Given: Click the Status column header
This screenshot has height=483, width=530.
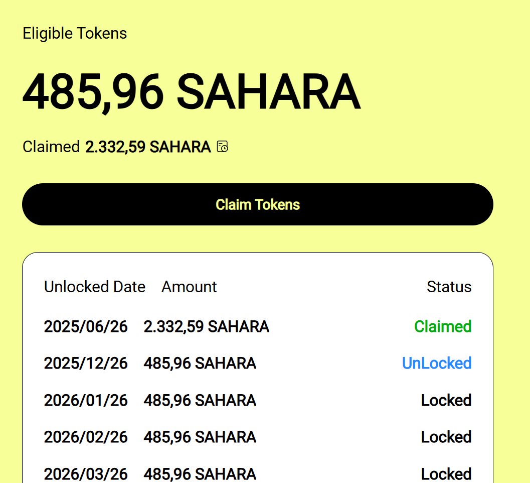Looking at the screenshot, I should tap(449, 287).
